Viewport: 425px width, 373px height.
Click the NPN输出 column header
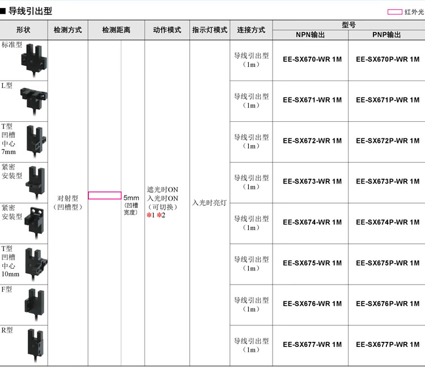(x=311, y=35)
